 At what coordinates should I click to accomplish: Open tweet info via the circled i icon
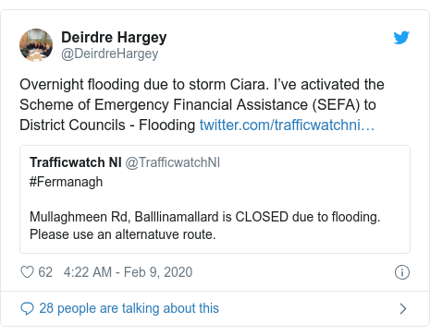click(402, 272)
